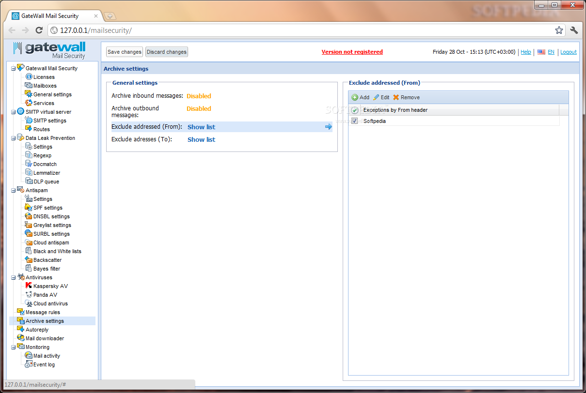Image resolution: width=586 pixels, height=393 pixels.
Task: Open the browser wrench menu
Action: (x=574, y=30)
